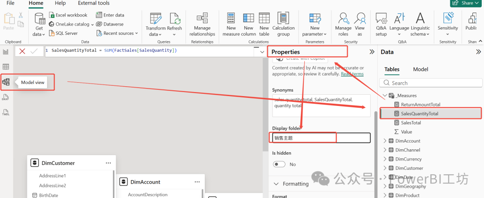
Task: Create a New column
Action: (248, 25)
